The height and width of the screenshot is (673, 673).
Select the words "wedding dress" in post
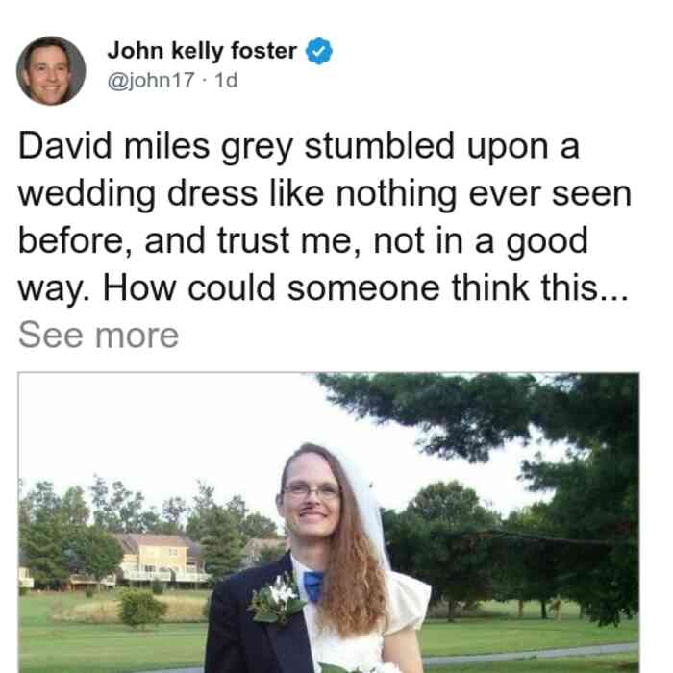pyautogui.click(x=137, y=194)
